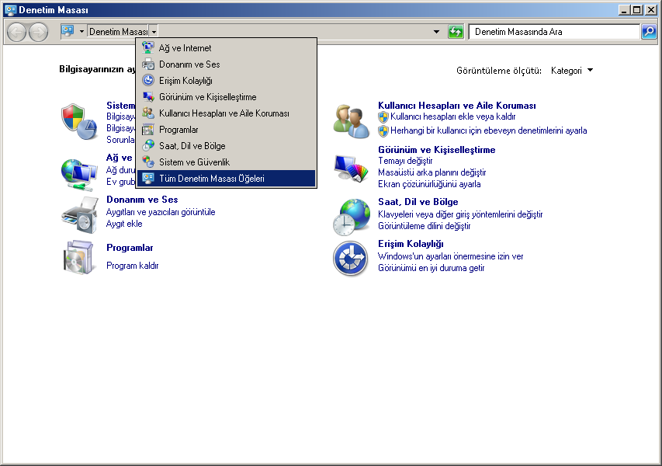
Task: Click Kullanıcı Hesapları ve Aile Koruması menu icon
Action: click(148, 113)
